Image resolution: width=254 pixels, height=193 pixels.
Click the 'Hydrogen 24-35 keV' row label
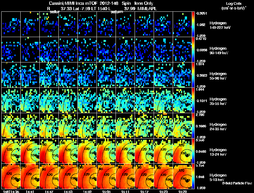pyautogui.click(x=218, y=127)
